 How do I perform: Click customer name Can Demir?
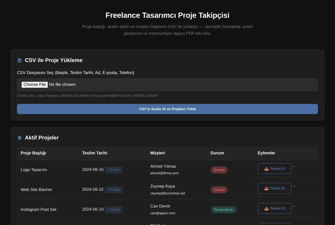coord(160,206)
